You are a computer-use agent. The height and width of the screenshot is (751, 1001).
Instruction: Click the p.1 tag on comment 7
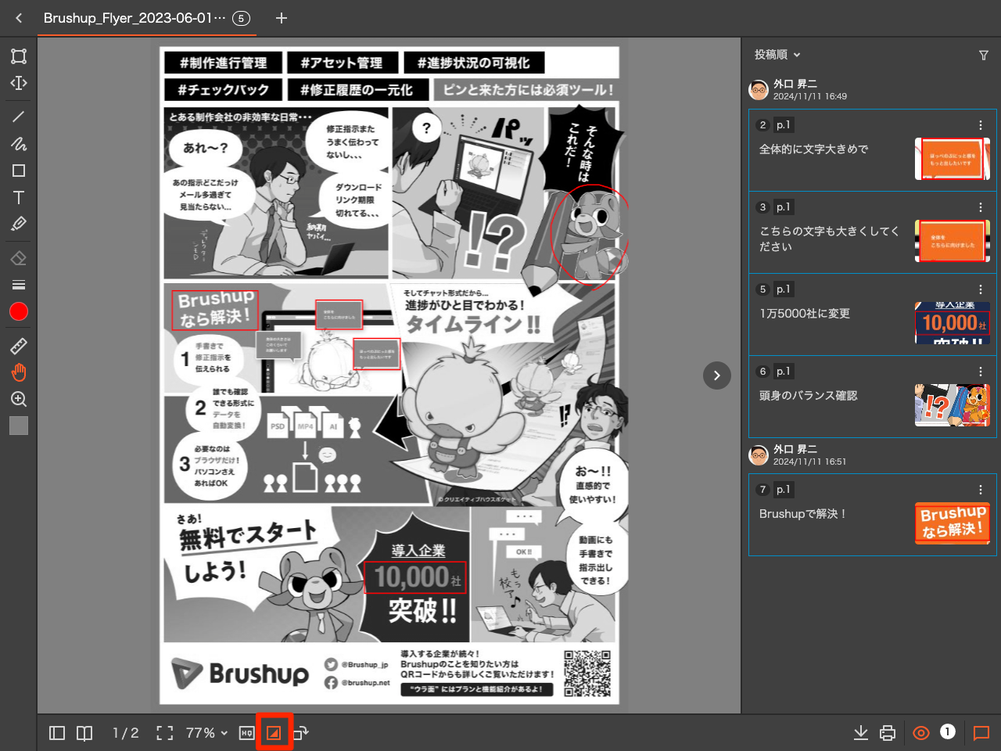(x=784, y=490)
